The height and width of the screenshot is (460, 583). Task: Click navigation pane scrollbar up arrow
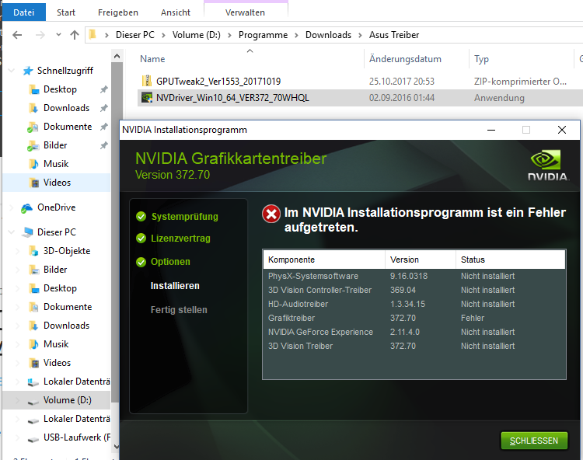click(117, 56)
